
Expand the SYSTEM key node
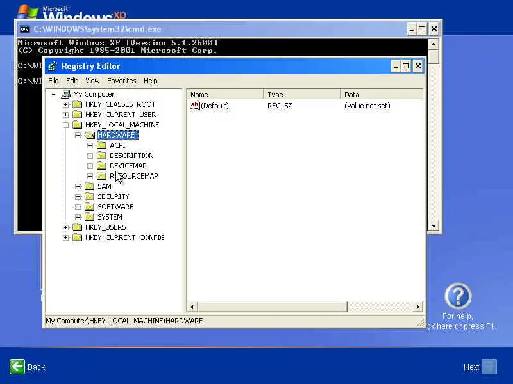78,217
